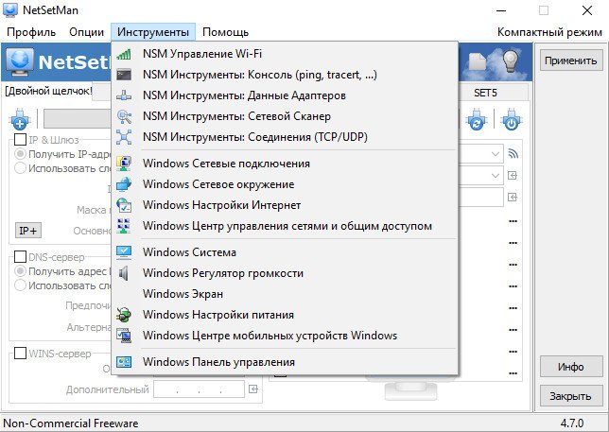The image size is (609, 432).
Task: Click the 4.7.0 version number
Action: (x=572, y=423)
